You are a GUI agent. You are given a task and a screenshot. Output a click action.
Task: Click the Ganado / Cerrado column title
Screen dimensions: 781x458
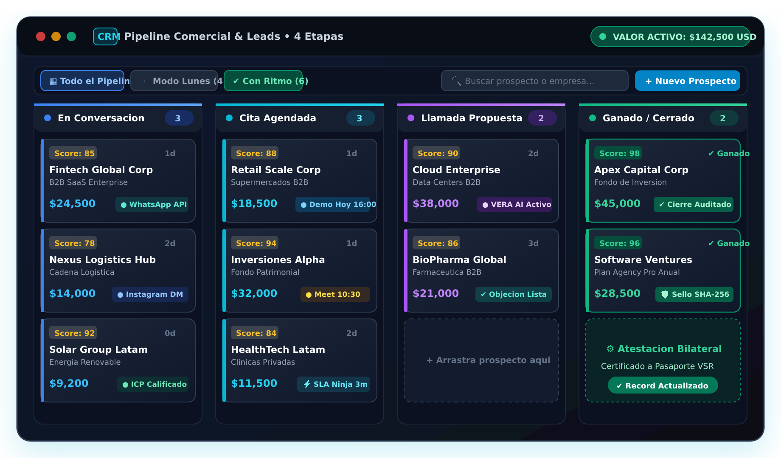(649, 118)
